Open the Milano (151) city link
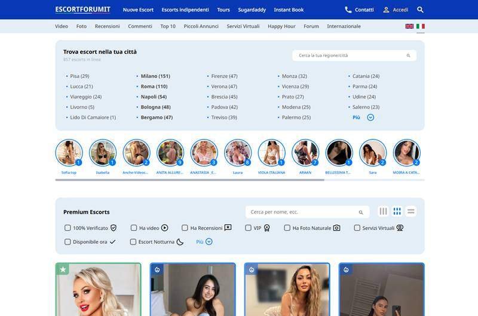 pyautogui.click(x=155, y=76)
